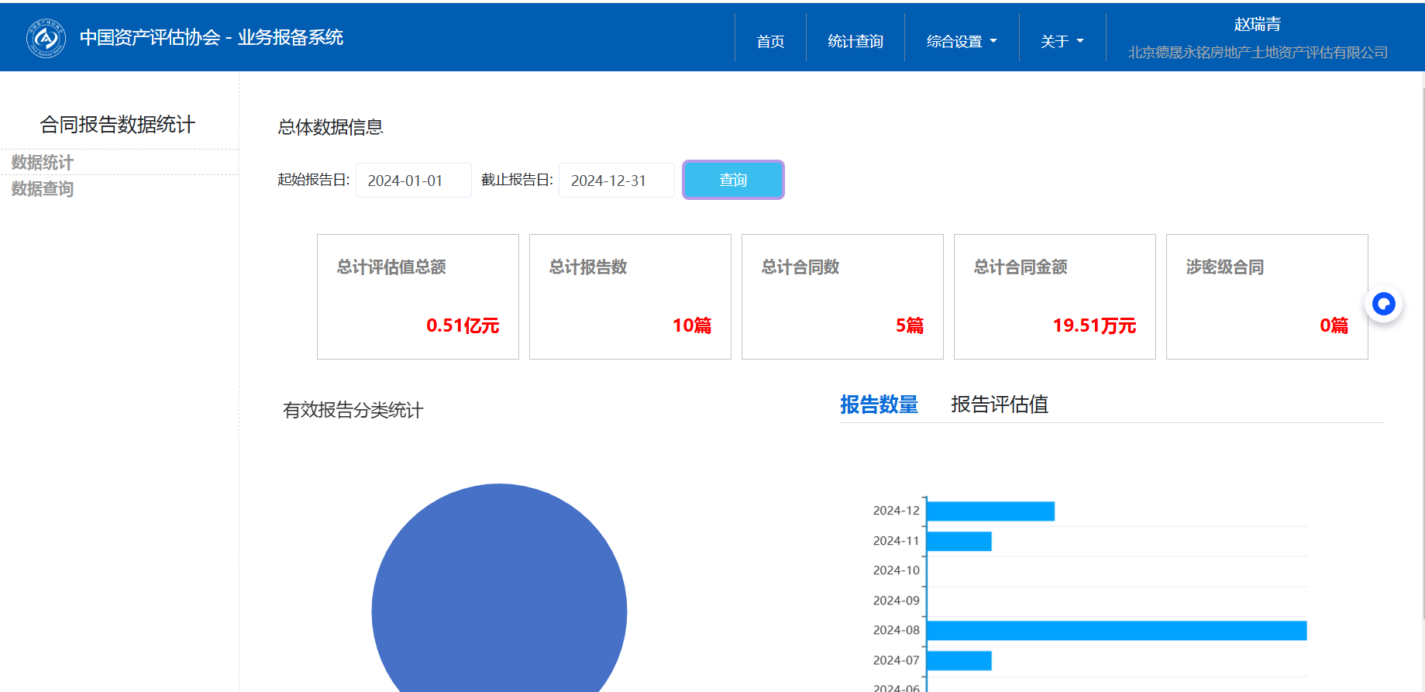Click the 2024-12 bar in chart
This screenshot has width=1425, height=692.
point(990,511)
